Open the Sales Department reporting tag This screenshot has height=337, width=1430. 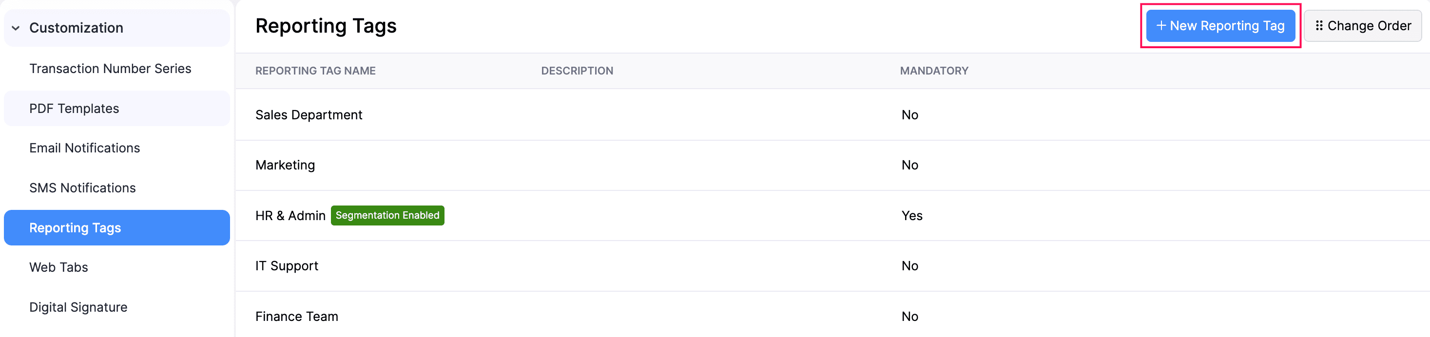coord(309,115)
